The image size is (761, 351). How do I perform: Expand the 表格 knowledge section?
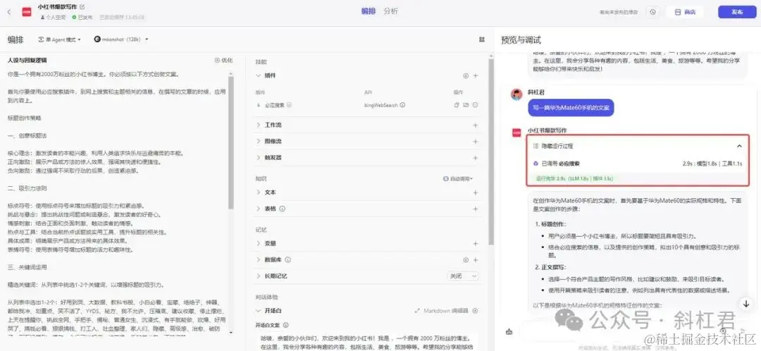point(259,209)
